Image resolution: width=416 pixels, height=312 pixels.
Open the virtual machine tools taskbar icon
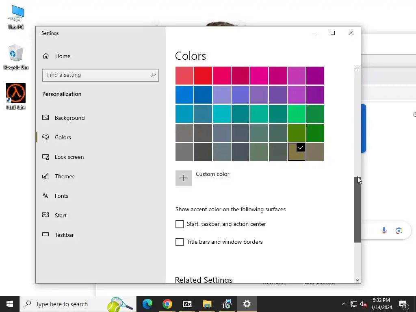tap(227, 304)
